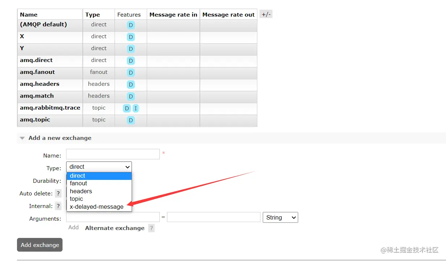Click the Features column header
The image size is (446, 261).
pyautogui.click(x=129, y=15)
